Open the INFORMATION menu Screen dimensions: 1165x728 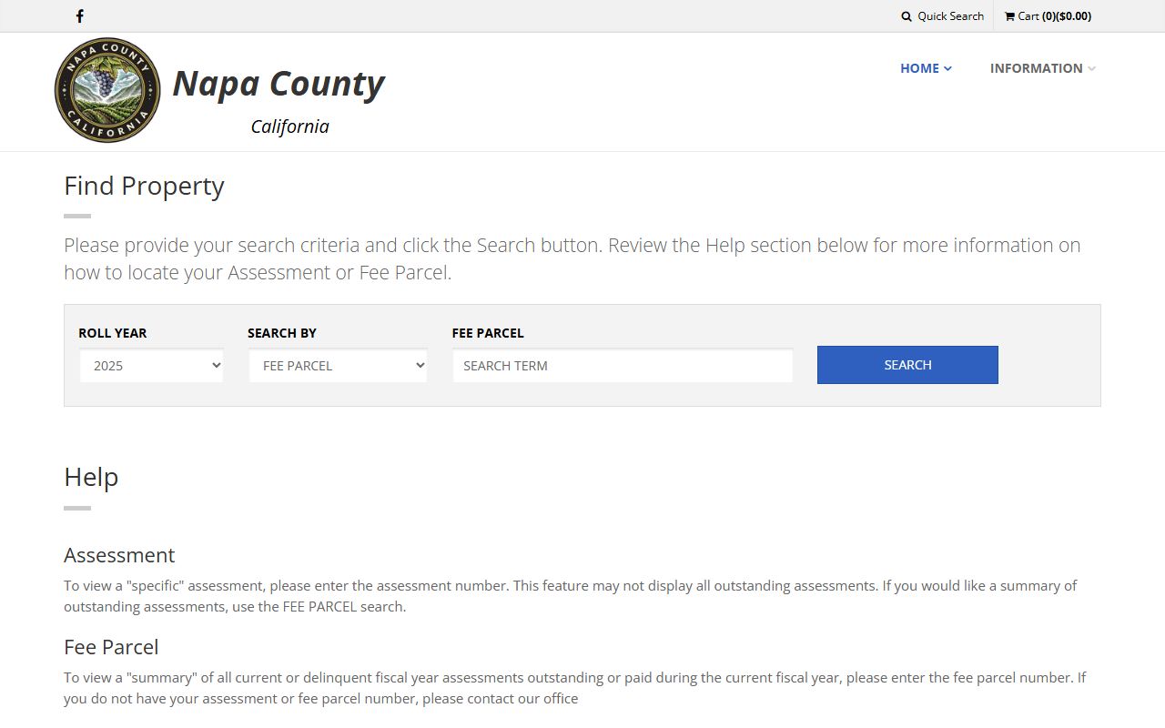coord(1043,68)
